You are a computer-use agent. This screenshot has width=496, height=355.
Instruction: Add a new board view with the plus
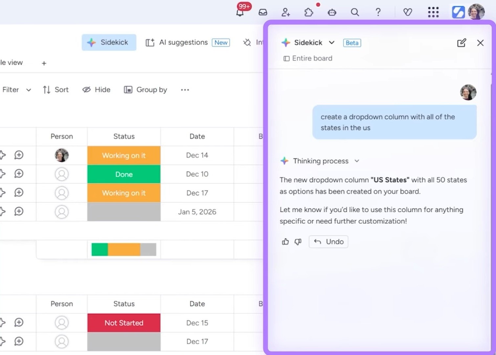point(44,63)
